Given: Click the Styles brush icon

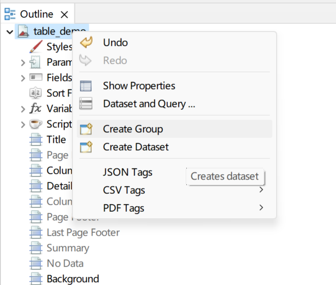Looking at the screenshot, I should coord(36,47).
